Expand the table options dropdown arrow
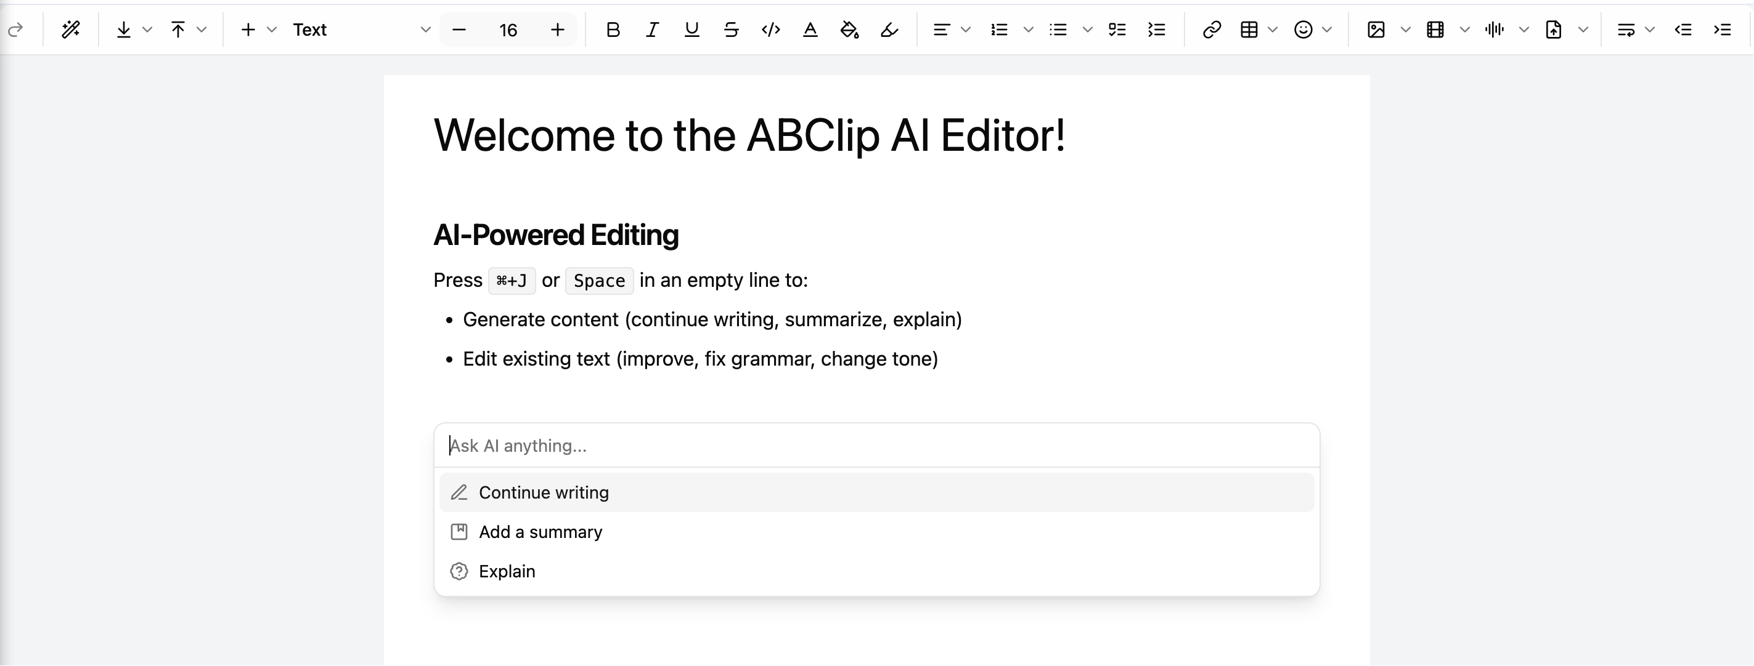1754x666 pixels. click(x=1272, y=30)
